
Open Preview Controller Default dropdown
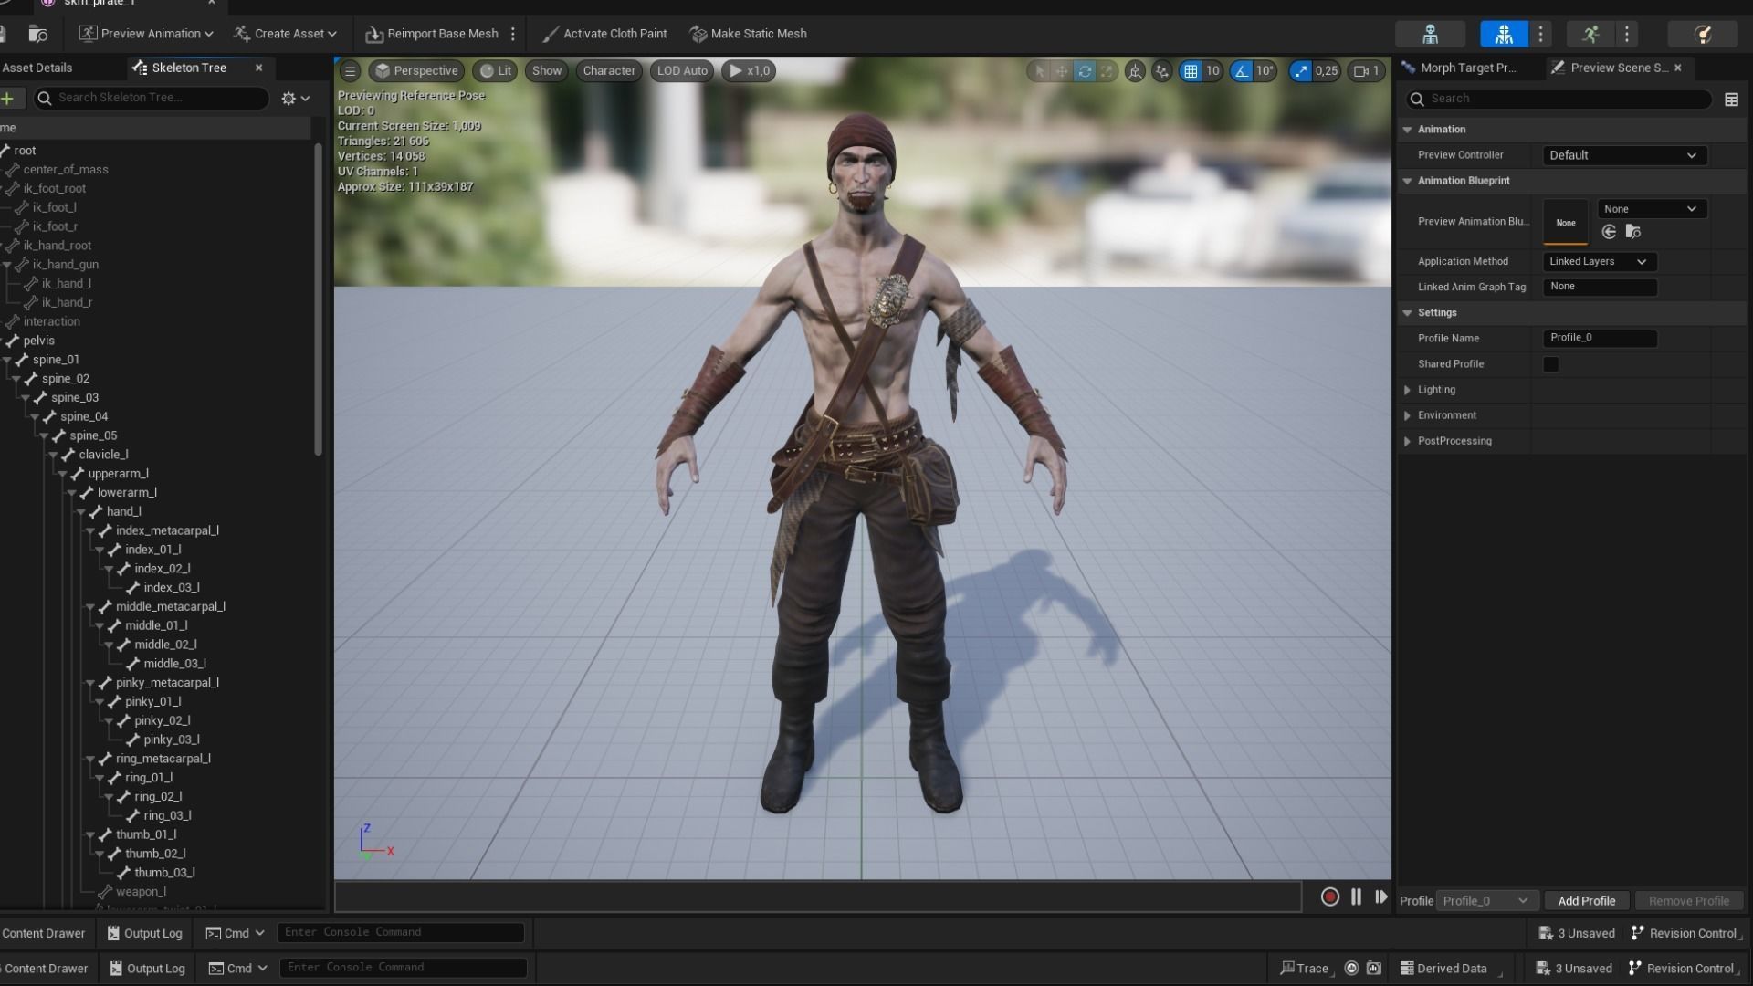(x=1623, y=155)
